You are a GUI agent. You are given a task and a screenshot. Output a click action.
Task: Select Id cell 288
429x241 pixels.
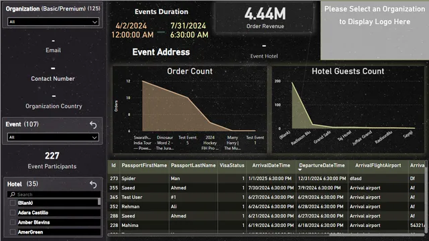point(114,216)
